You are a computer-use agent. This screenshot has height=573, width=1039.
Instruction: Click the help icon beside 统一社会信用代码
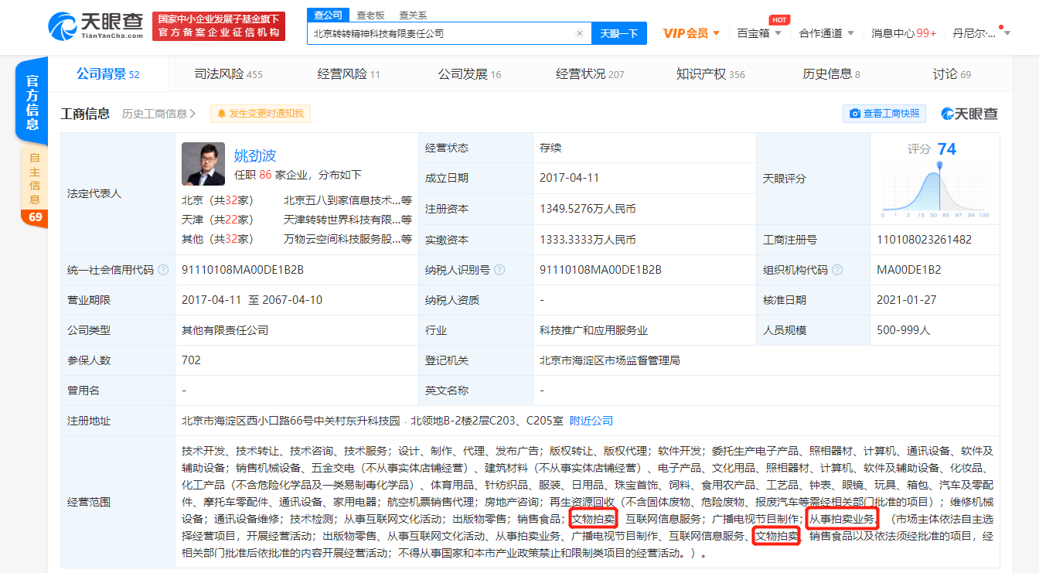pyautogui.click(x=163, y=270)
